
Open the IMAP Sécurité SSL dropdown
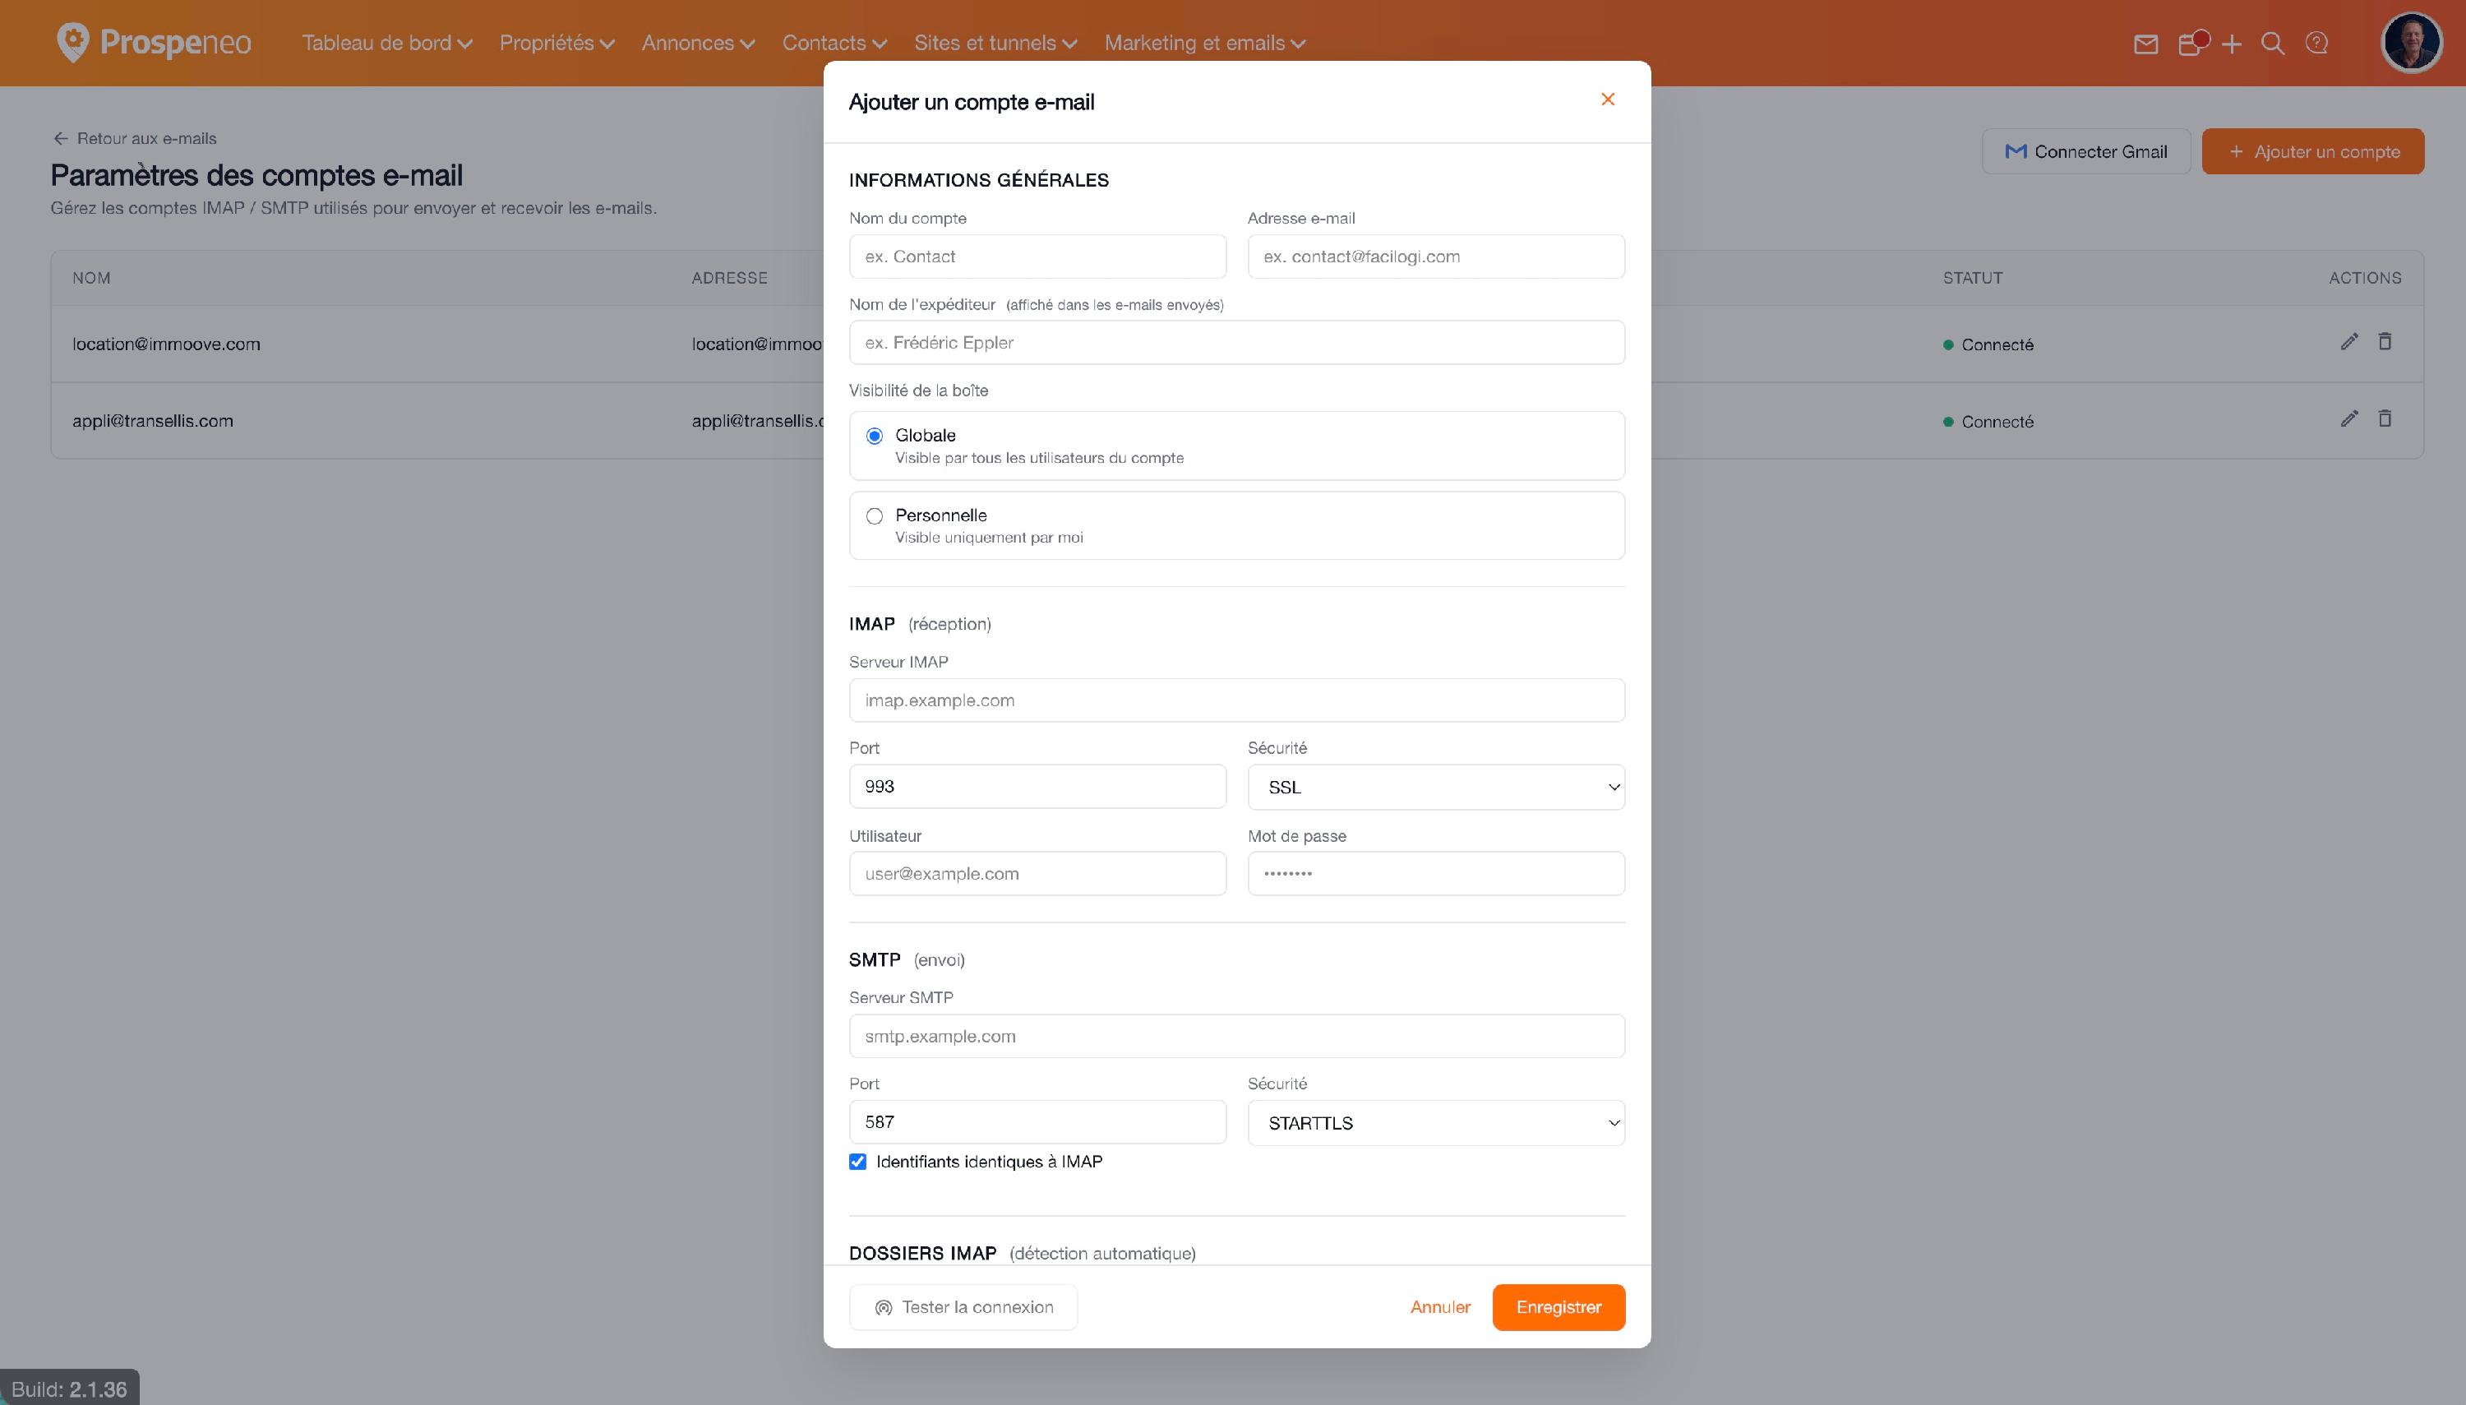1435,788
